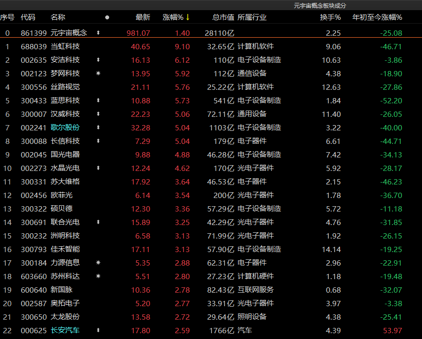Viewport: 422px width, 339px height.
Task: Click the marker icon beside 元宇宙概念
Action: (x=98, y=33)
